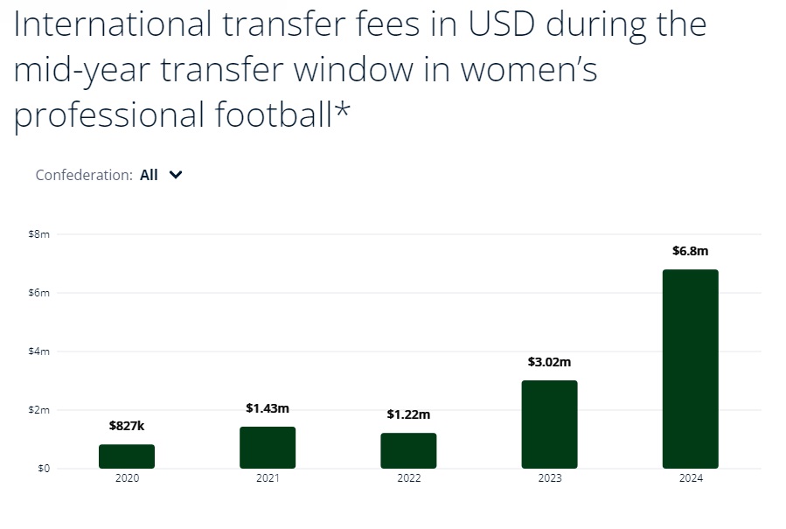Viewport: 786px width, 529px height.
Task: Click the 2022 x-axis year label
Action: point(408,478)
